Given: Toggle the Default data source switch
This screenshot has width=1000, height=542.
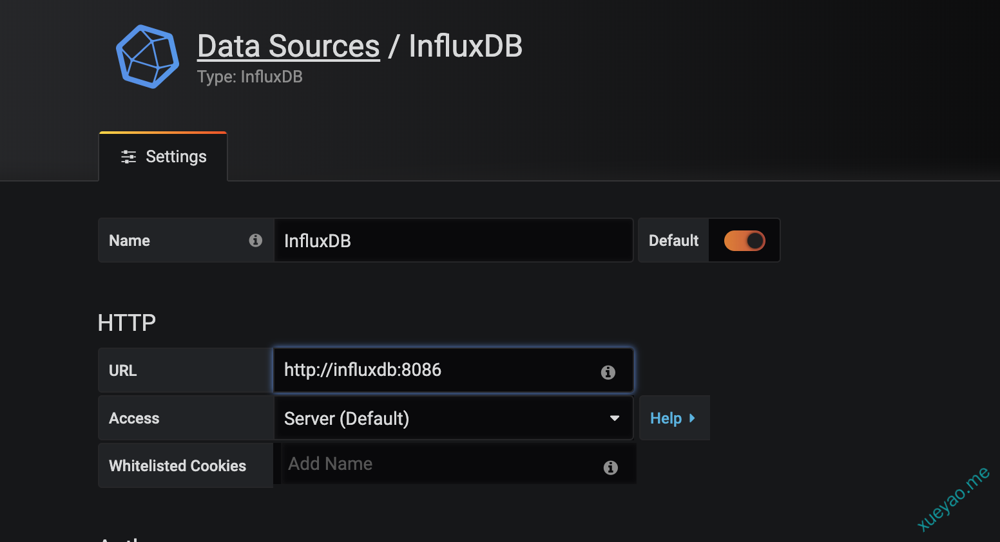Looking at the screenshot, I should [744, 241].
